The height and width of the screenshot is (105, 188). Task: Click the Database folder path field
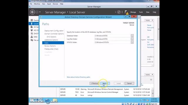pos(112,36)
